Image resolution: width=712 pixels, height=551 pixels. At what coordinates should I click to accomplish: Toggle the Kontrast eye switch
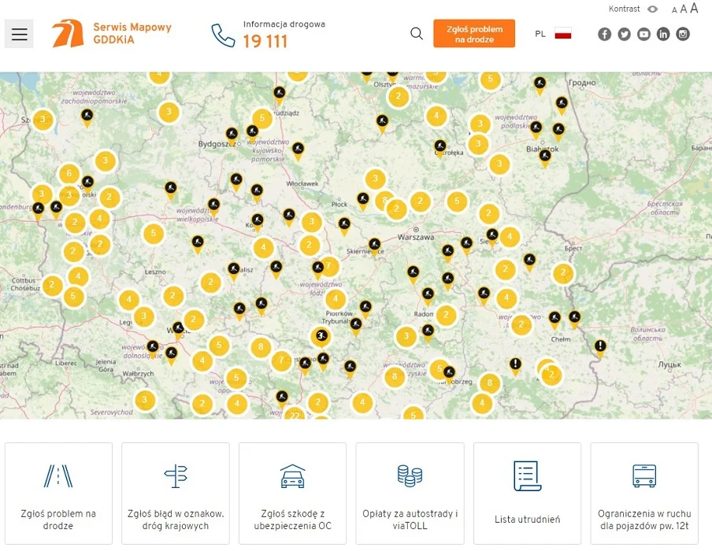point(653,9)
